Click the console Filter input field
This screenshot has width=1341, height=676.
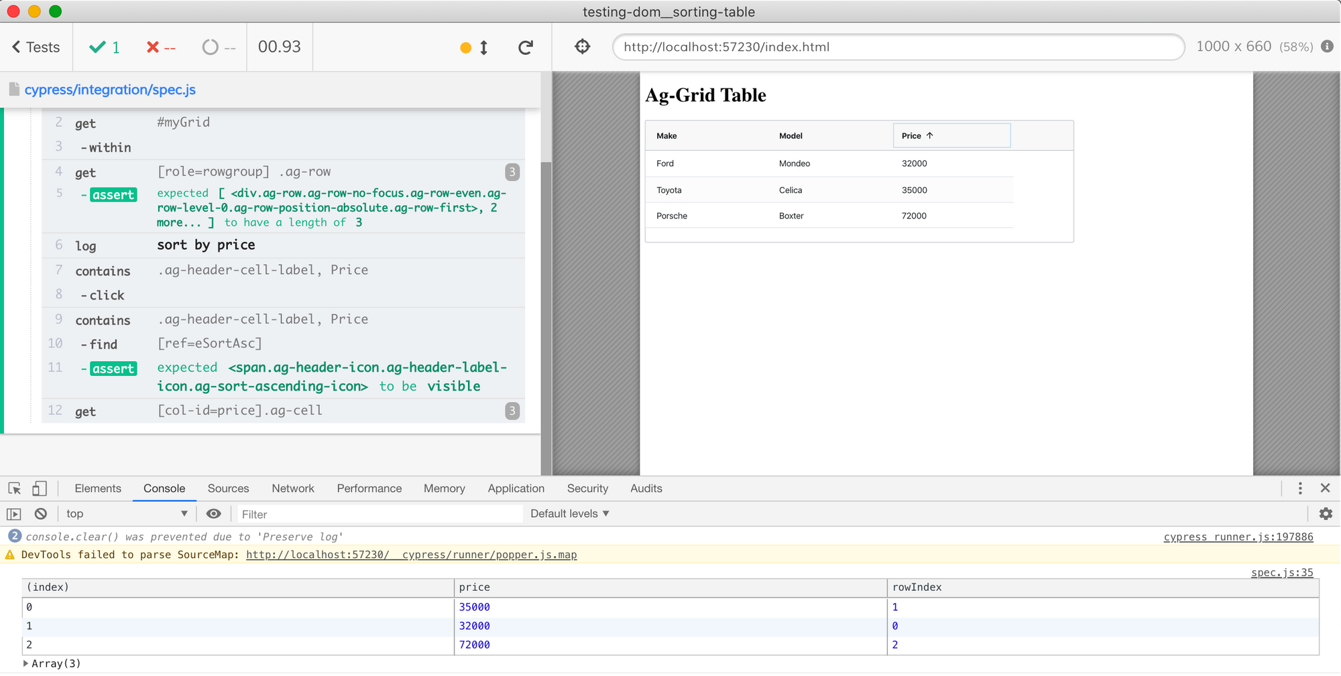pos(379,514)
